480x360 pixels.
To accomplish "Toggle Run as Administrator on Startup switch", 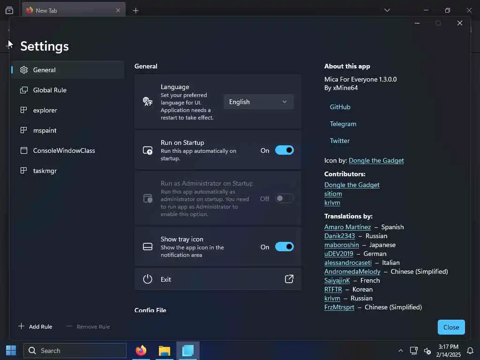I will pos(285,198).
